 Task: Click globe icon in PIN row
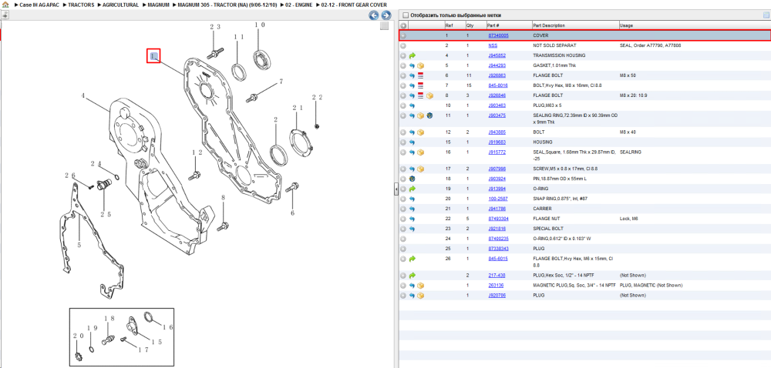point(412,179)
